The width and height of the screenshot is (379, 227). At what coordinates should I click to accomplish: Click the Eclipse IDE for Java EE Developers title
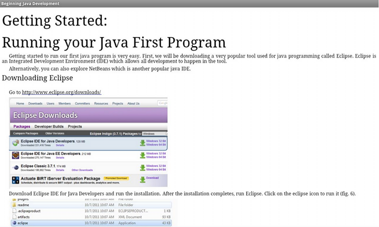(x=51, y=153)
